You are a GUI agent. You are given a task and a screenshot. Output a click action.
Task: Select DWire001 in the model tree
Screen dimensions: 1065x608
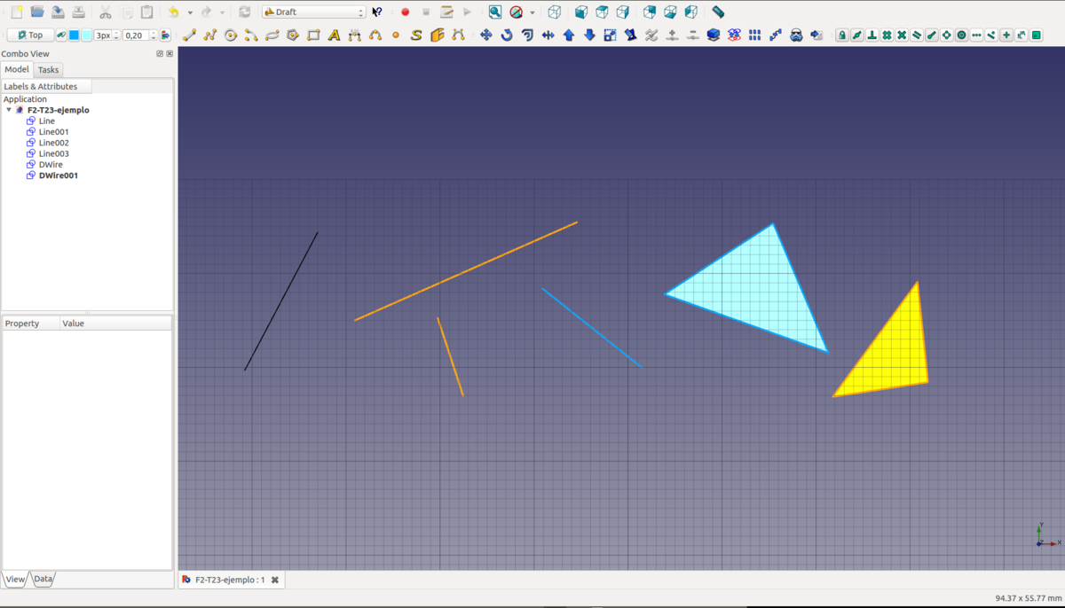pyautogui.click(x=58, y=175)
